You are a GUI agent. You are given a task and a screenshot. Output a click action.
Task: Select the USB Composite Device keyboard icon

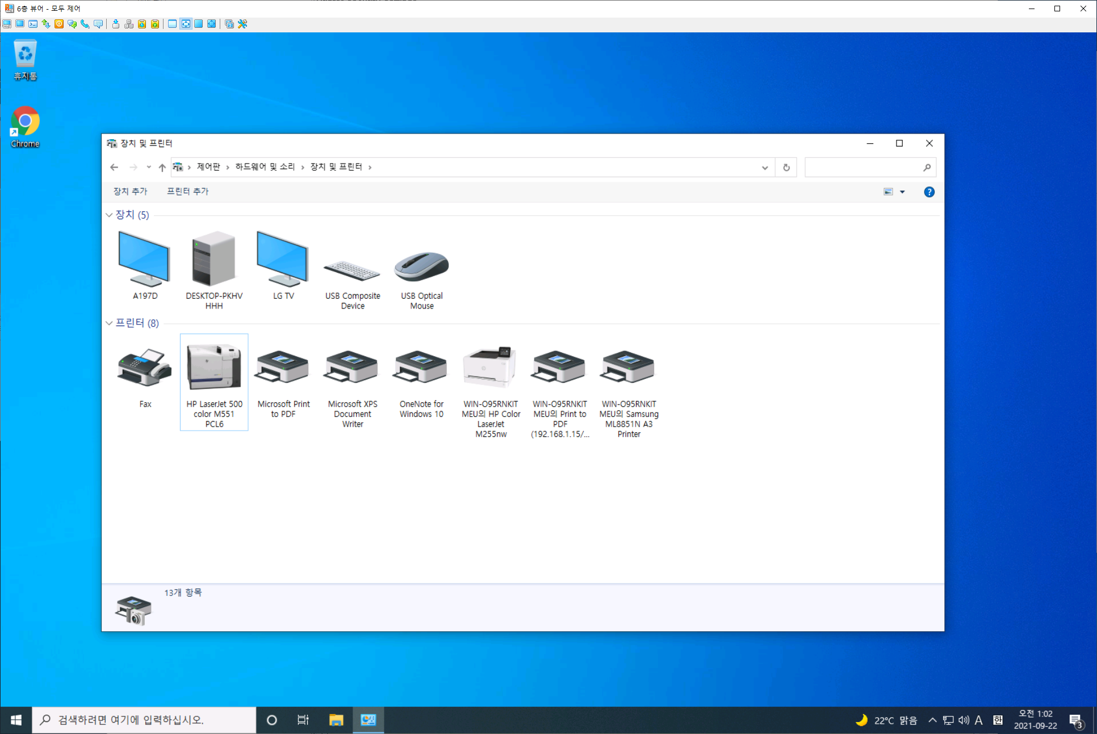(x=352, y=270)
